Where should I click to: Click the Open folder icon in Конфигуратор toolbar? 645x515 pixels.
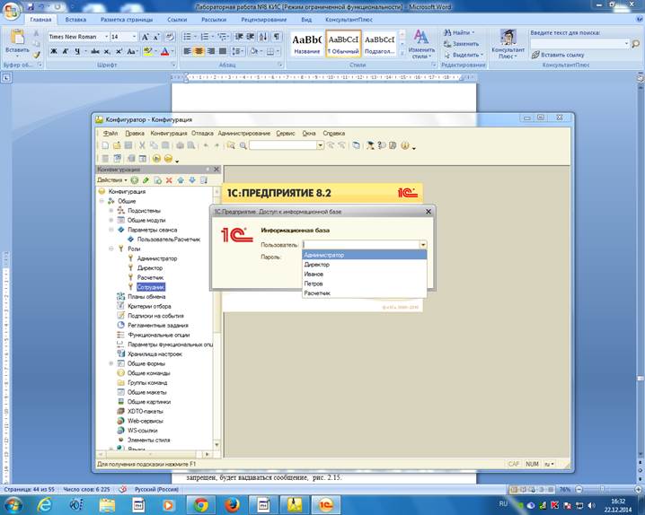tap(117, 145)
